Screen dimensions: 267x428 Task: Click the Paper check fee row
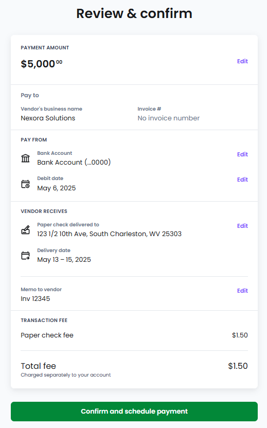tap(134, 335)
